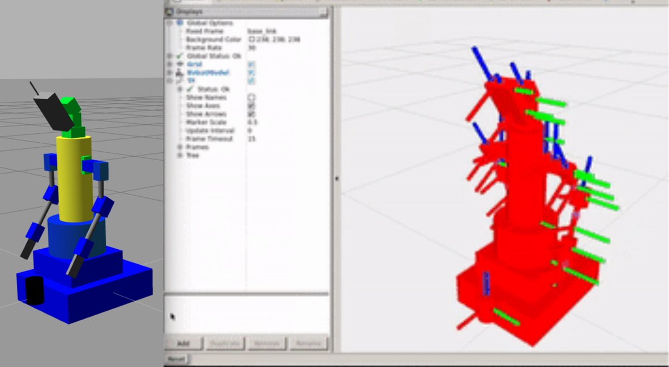
Task: Expand the RobotModel display node
Action: coord(170,73)
